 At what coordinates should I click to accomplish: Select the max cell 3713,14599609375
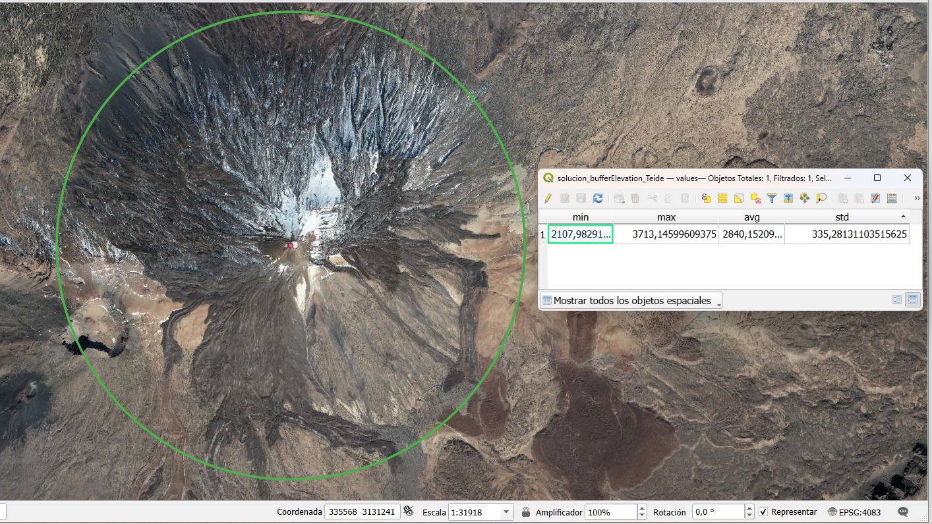(666, 234)
